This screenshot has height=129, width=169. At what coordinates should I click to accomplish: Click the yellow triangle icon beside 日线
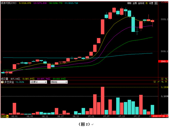click(x=7, y=116)
